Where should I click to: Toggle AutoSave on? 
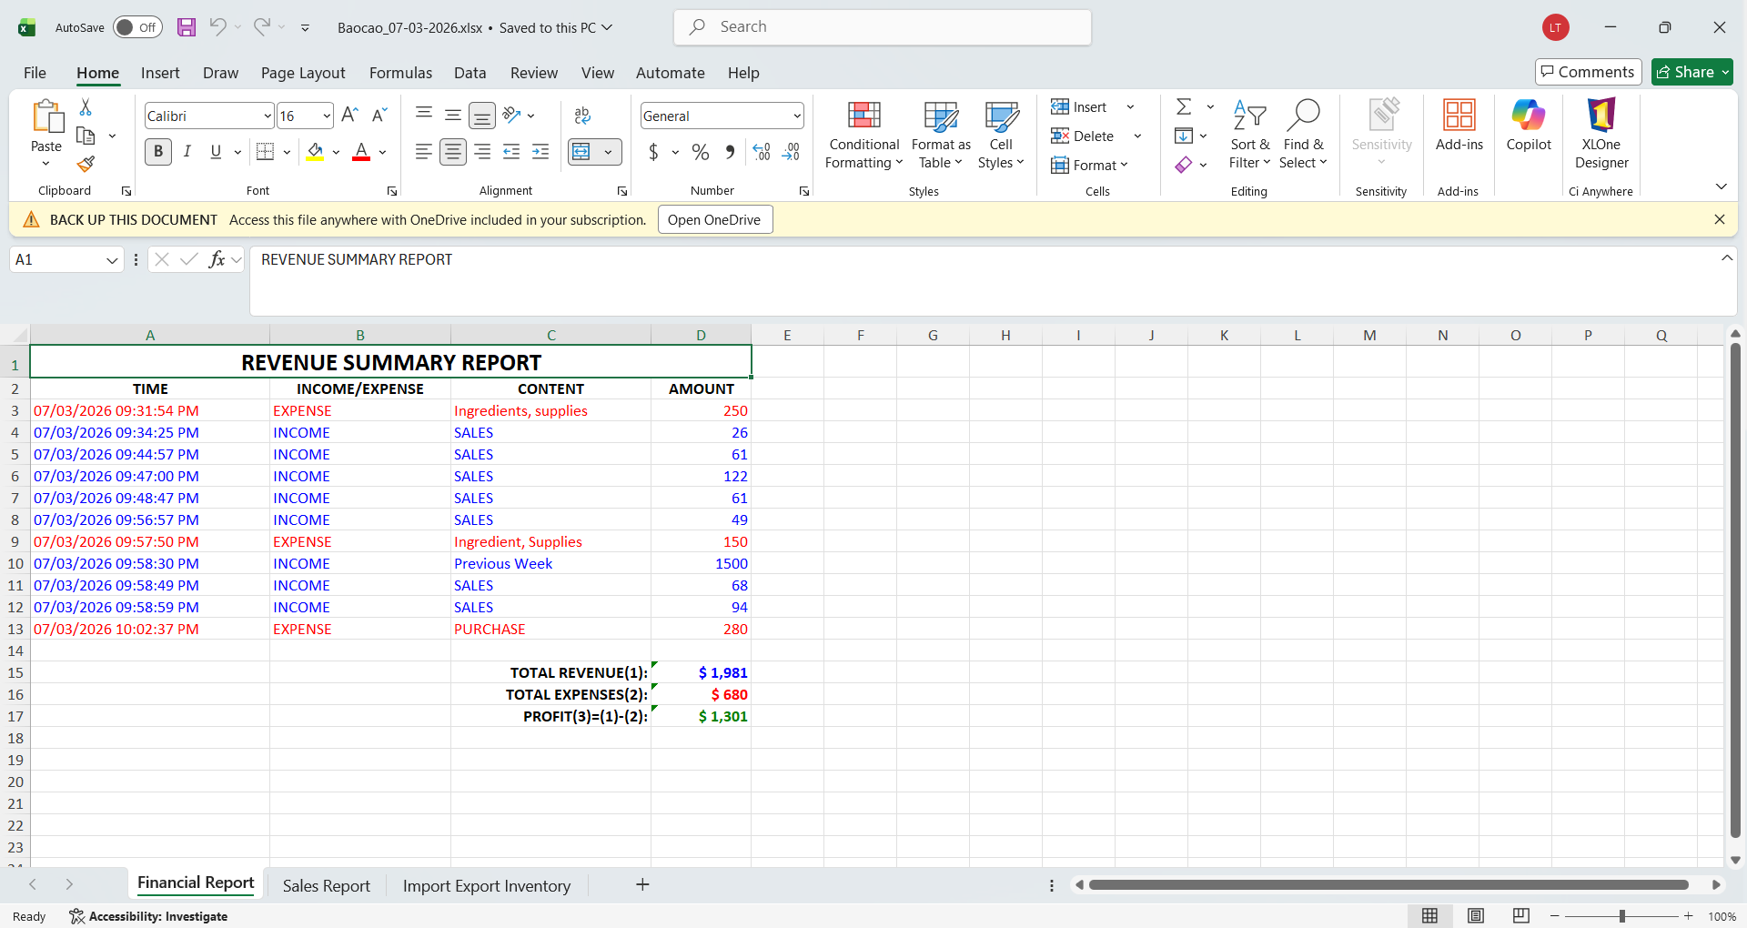[136, 27]
